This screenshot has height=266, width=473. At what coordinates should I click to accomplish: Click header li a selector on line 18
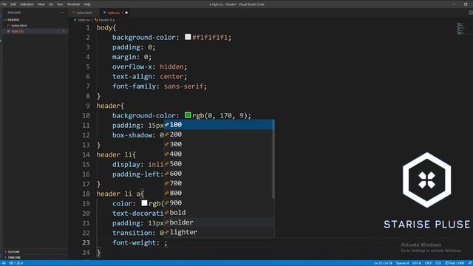[118, 194]
